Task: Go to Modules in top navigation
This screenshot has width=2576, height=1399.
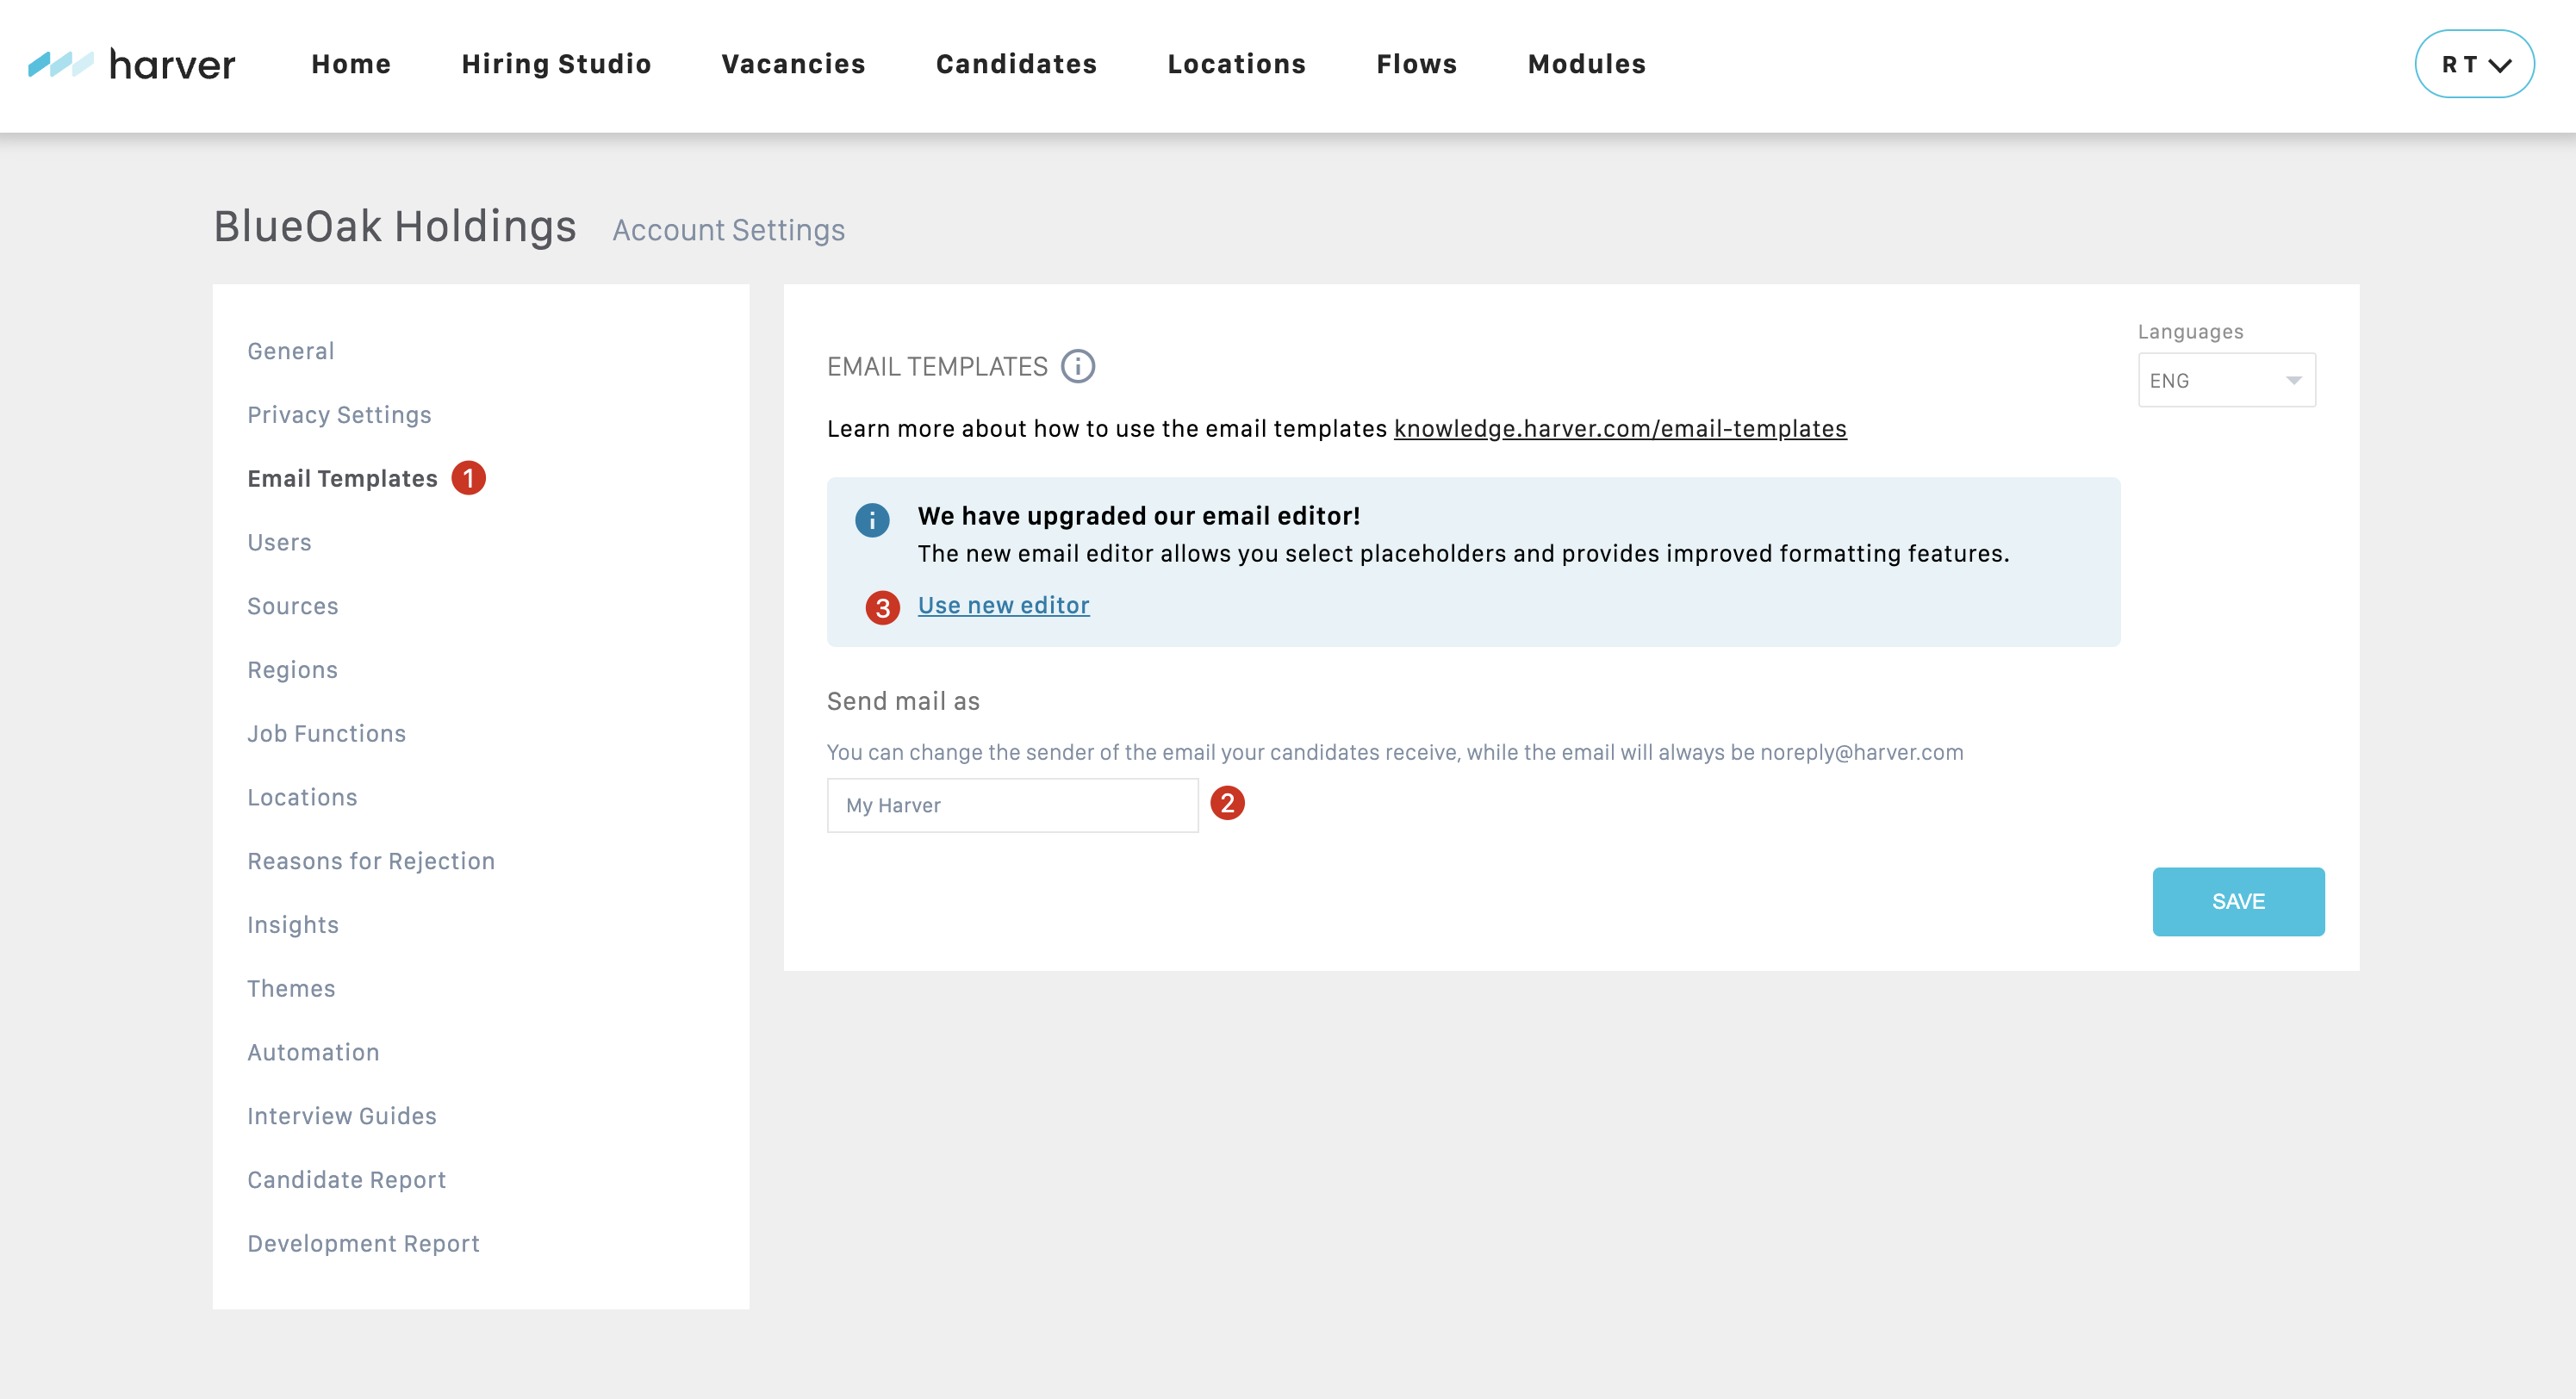Action: coord(1586,64)
